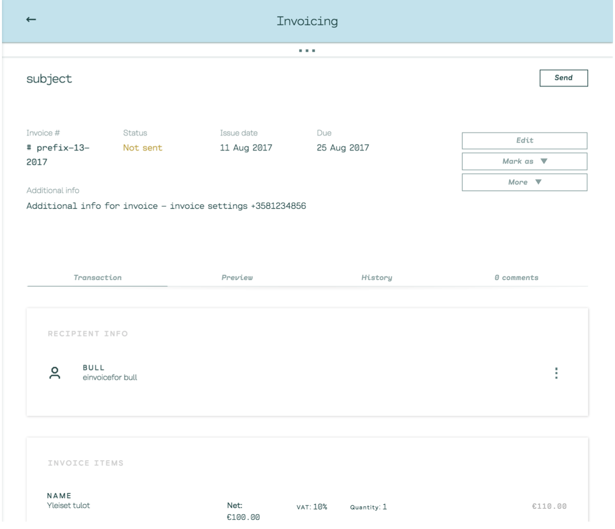The height and width of the screenshot is (529, 615).
Task: Go back using the left arrow
Action: click(31, 20)
